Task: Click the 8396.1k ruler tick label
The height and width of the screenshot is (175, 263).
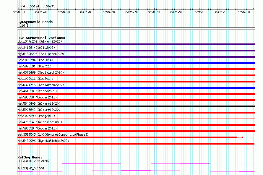Action: [221, 12]
